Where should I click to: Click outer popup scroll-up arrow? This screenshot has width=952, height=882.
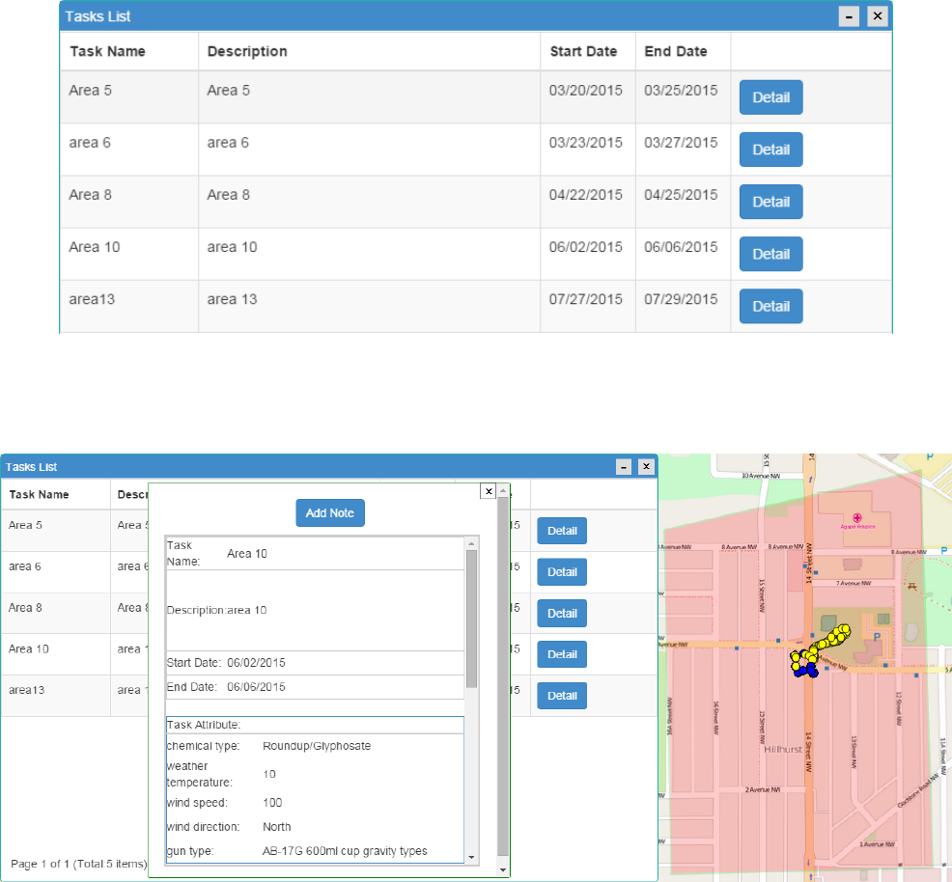click(x=503, y=490)
